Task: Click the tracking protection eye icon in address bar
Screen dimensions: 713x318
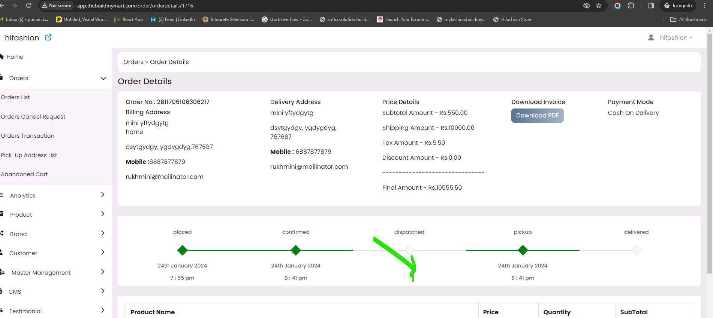Action: click(x=586, y=6)
